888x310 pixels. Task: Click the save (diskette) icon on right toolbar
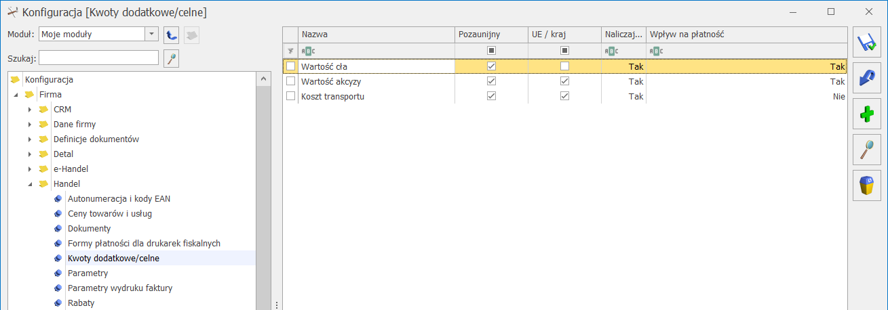(866, 43)
